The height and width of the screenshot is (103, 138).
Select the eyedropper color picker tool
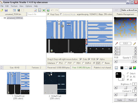[x=116, y=43]
